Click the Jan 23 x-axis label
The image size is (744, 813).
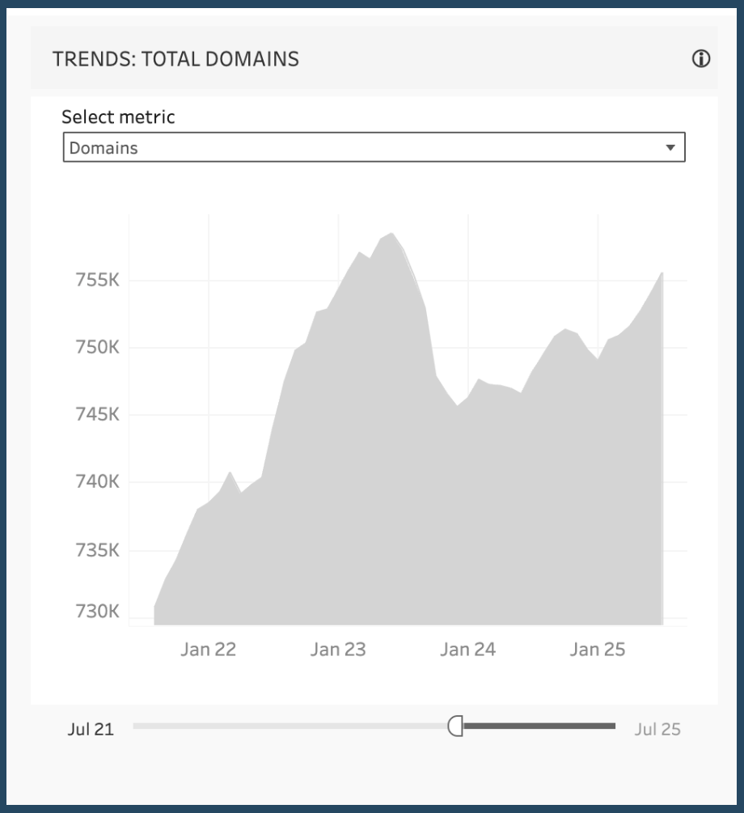(338, 649)
